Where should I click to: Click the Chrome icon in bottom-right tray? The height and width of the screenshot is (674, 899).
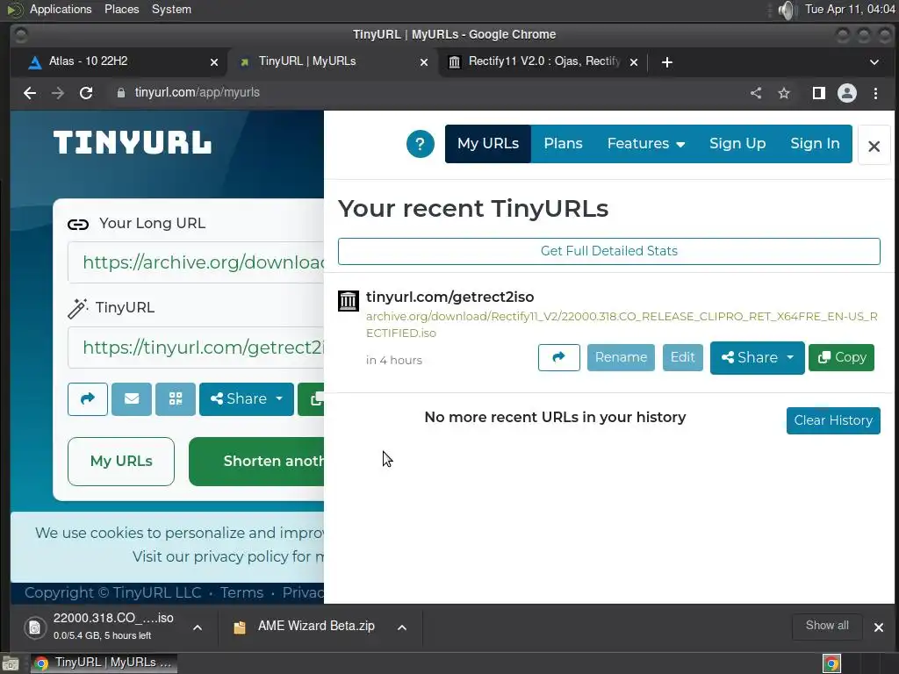click(832, 663)
